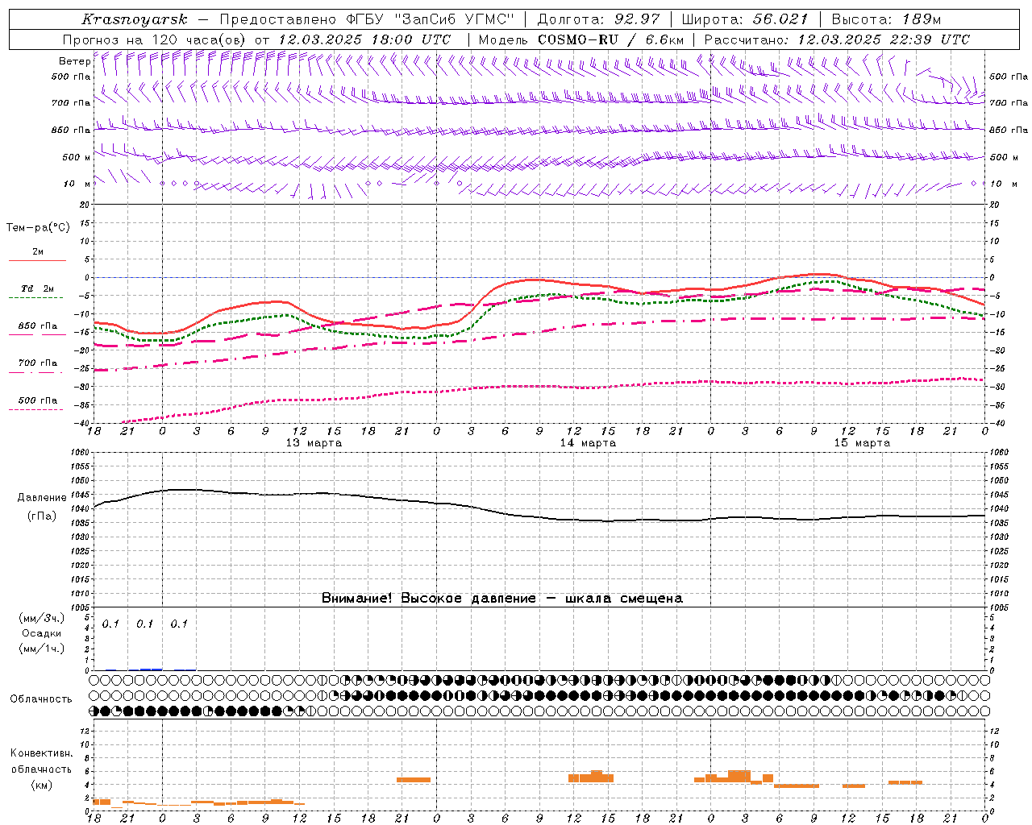Click the '13 марта' date marker
Image resolution: width=1032 pixels, height=825 pixels.
pyautogui.click(x=314, y=443)
